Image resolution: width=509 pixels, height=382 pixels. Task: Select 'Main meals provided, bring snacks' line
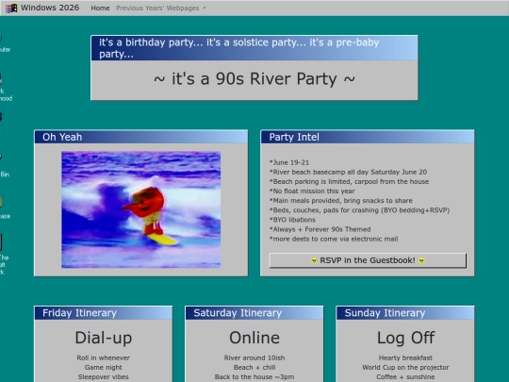pos(341,200)
